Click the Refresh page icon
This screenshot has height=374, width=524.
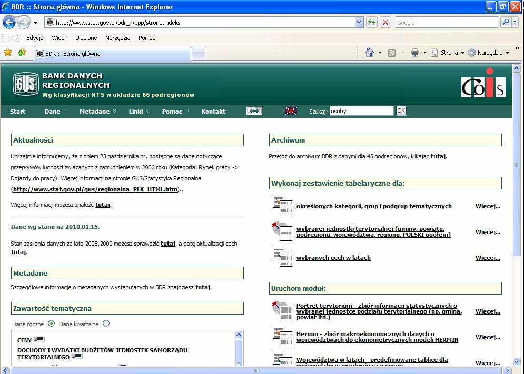[372, 23]
